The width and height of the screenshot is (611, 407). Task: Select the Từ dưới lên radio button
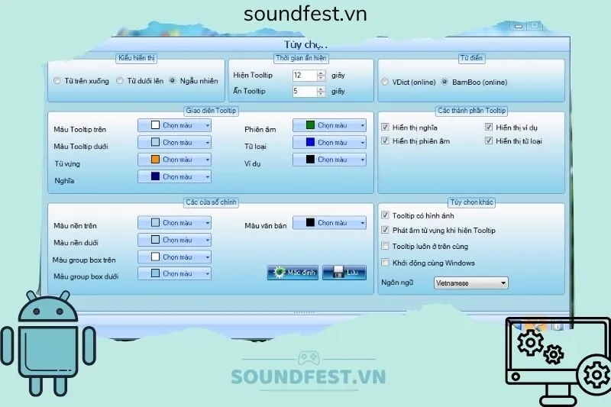(x=120, y=81)
